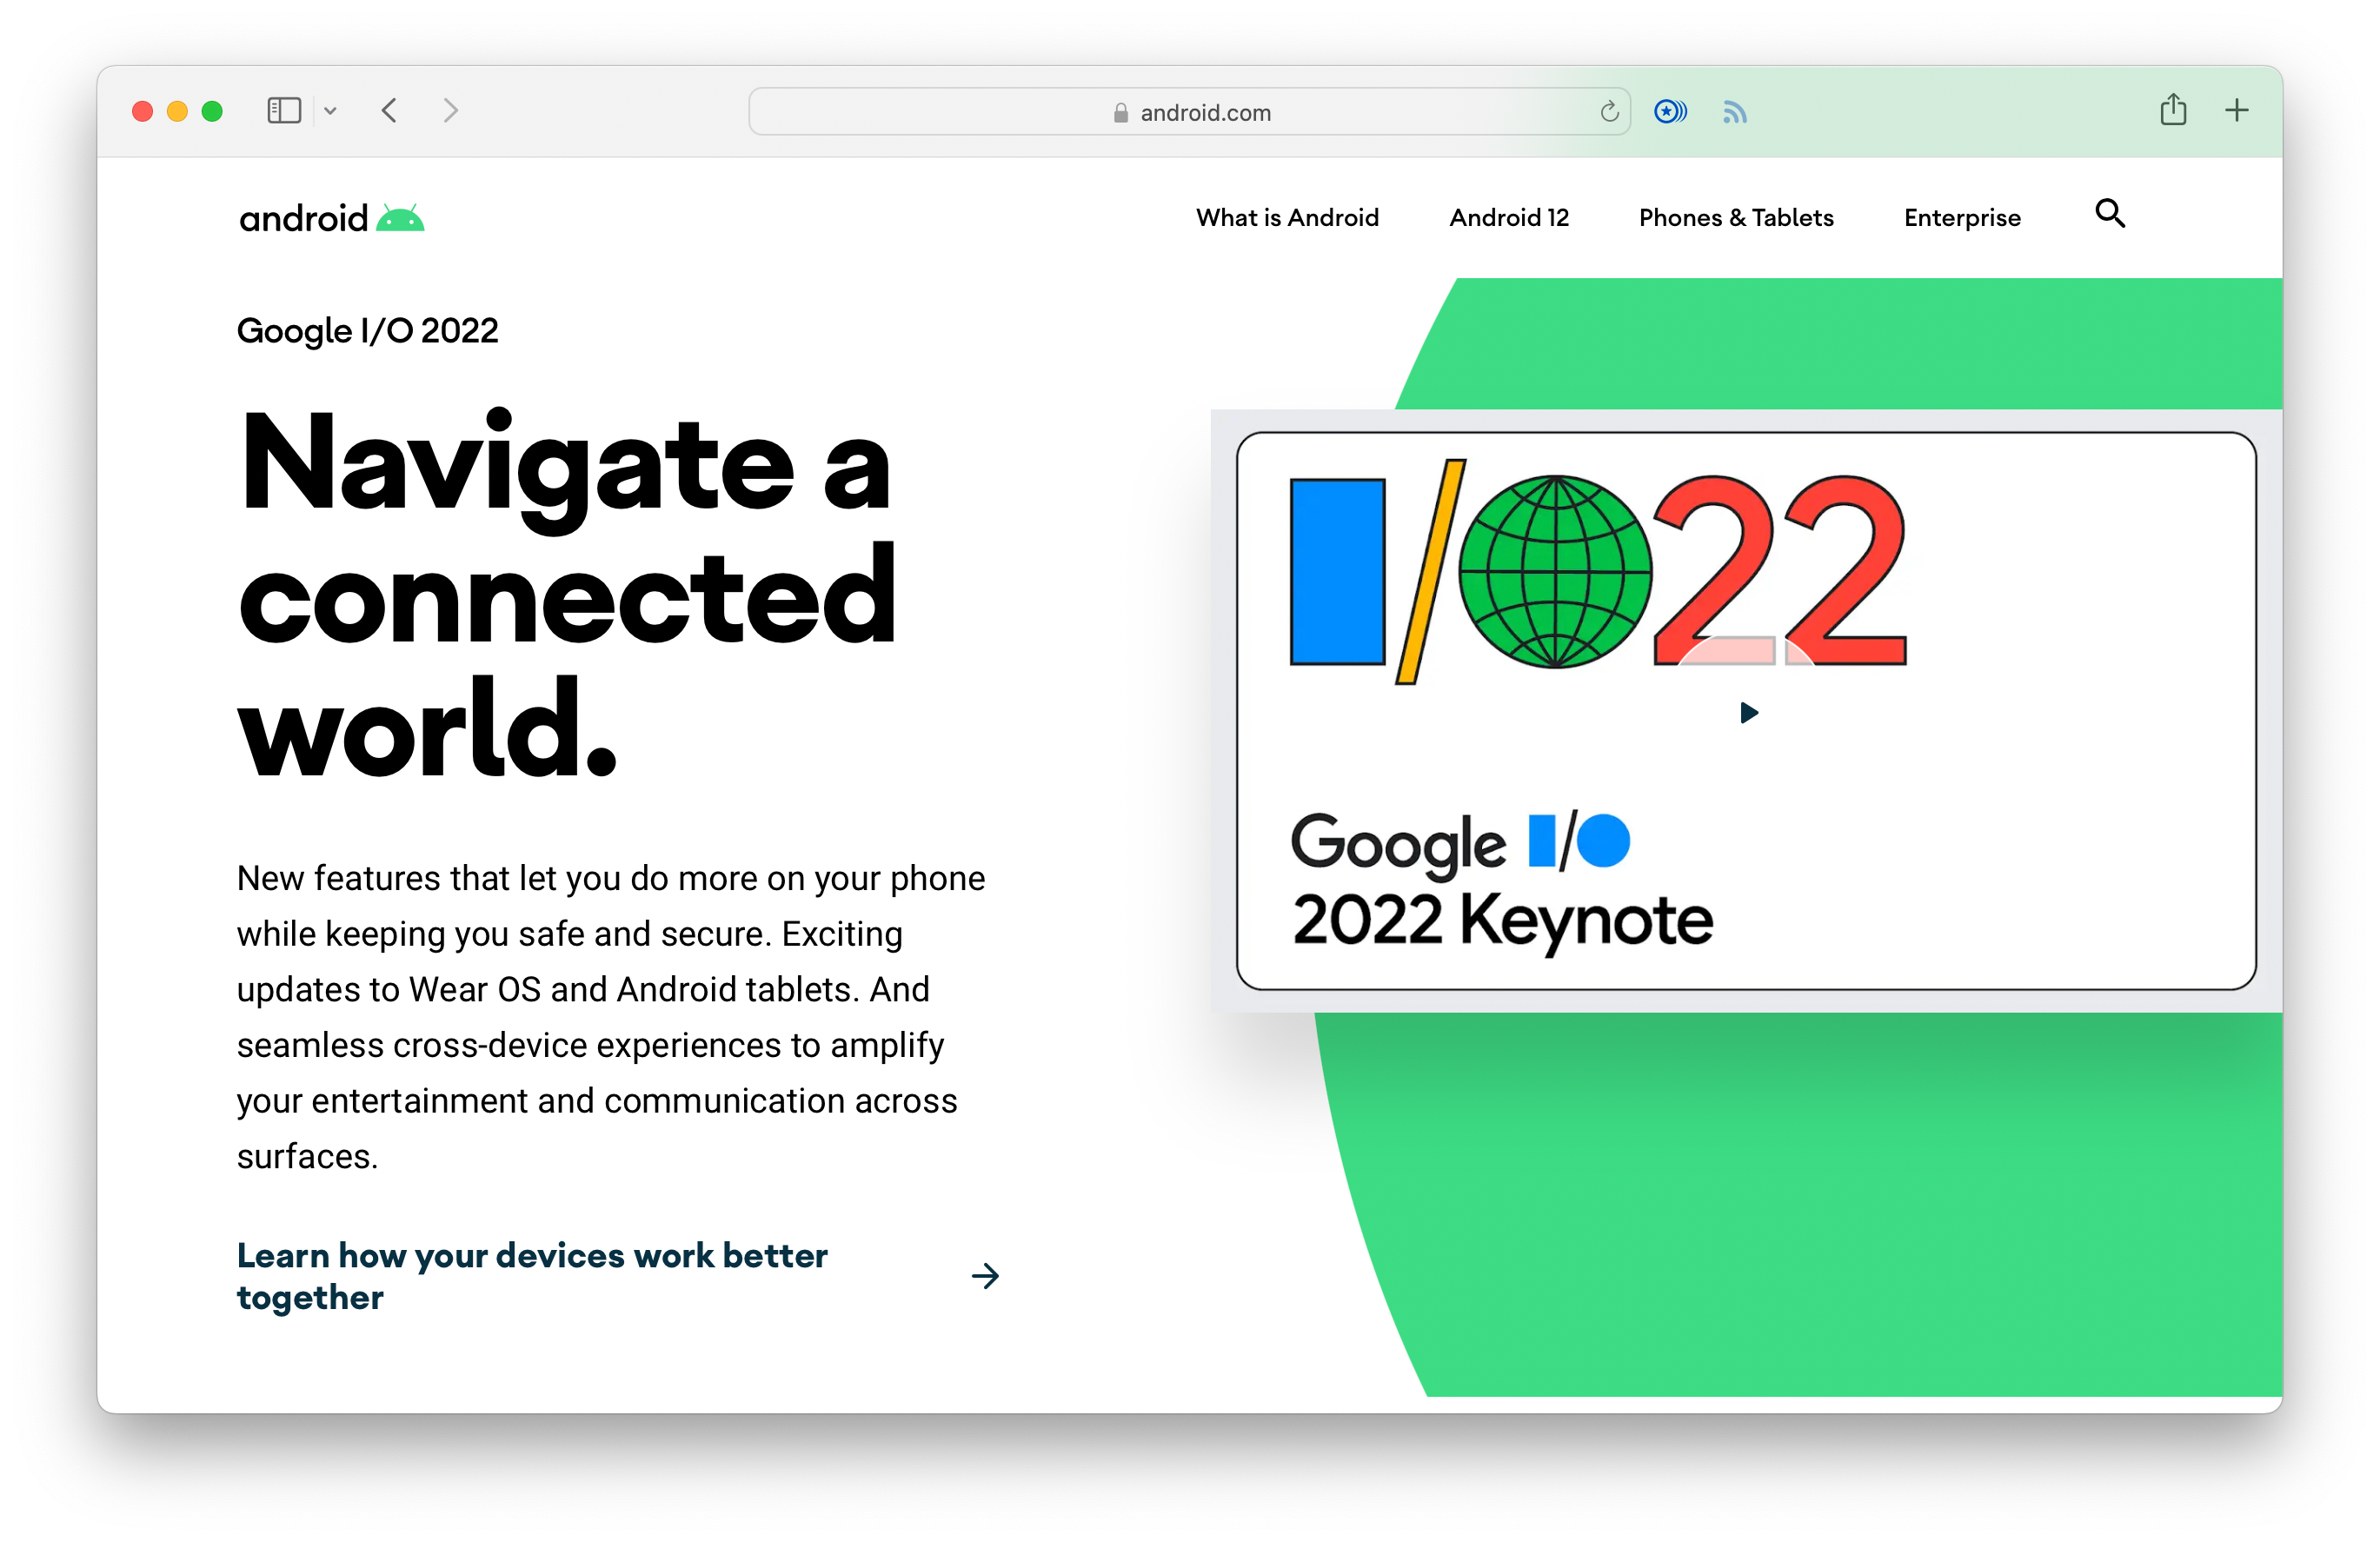Viewport: 2380px width, 1542px height.
Task: Open What is Android menu item
Action: (1287, 217)
